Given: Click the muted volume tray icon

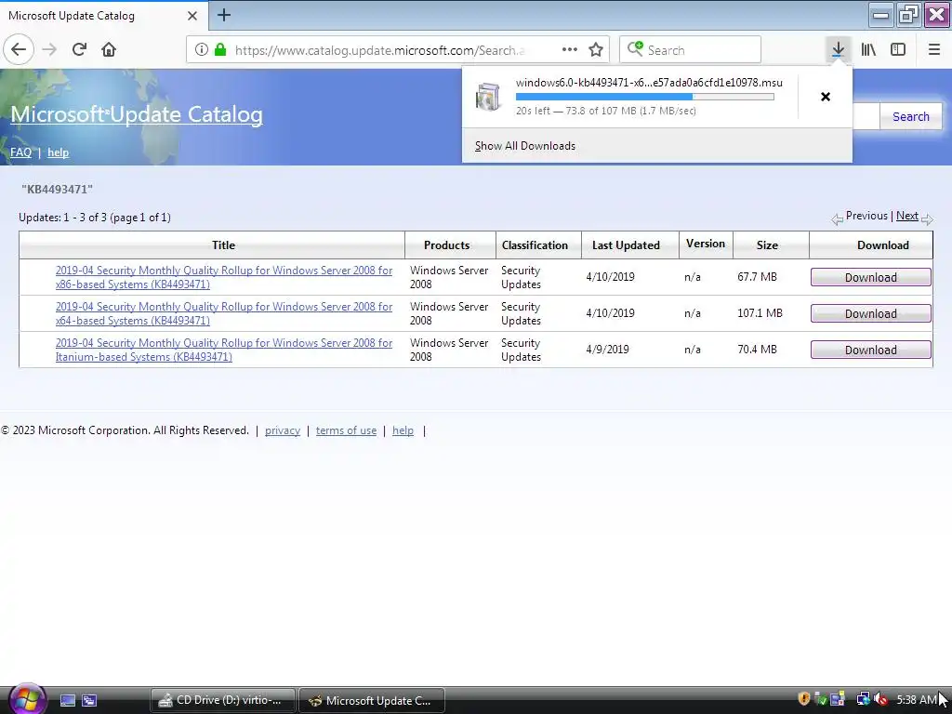Looking at the screenshot, I should click(x=881, y=699).
